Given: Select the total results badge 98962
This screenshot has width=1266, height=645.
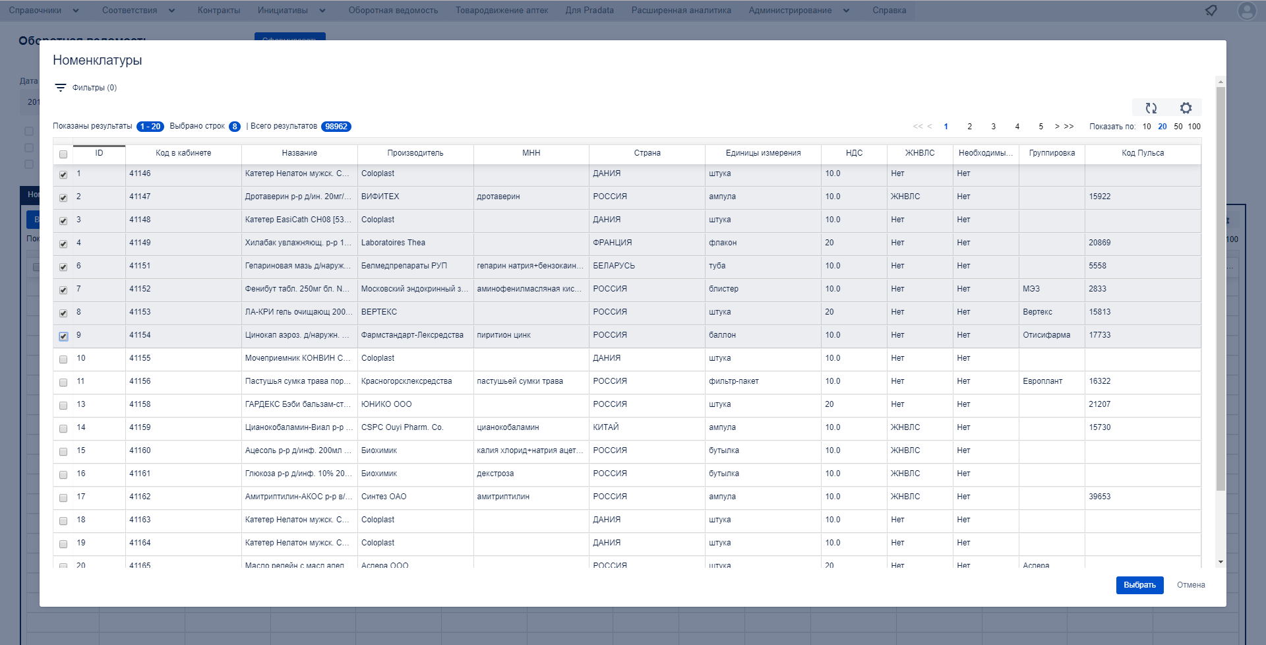Looking at the screenshot, I should [x=336, y=127].
